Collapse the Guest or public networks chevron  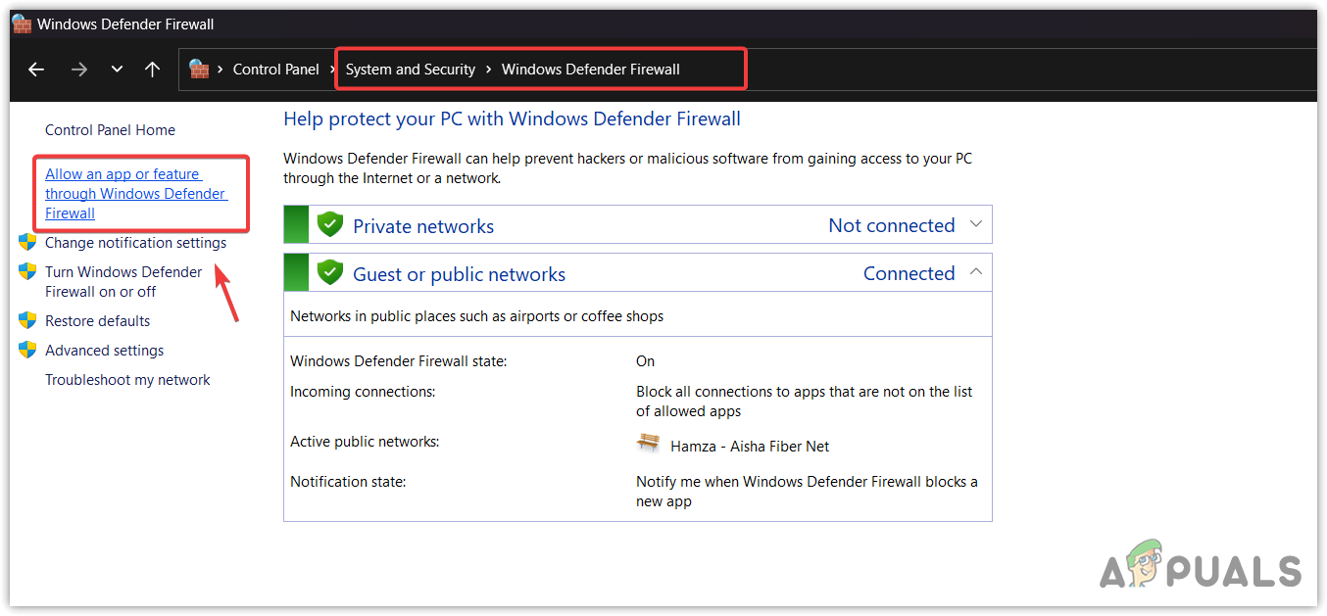pyautogui.click(x=975, y=272)
